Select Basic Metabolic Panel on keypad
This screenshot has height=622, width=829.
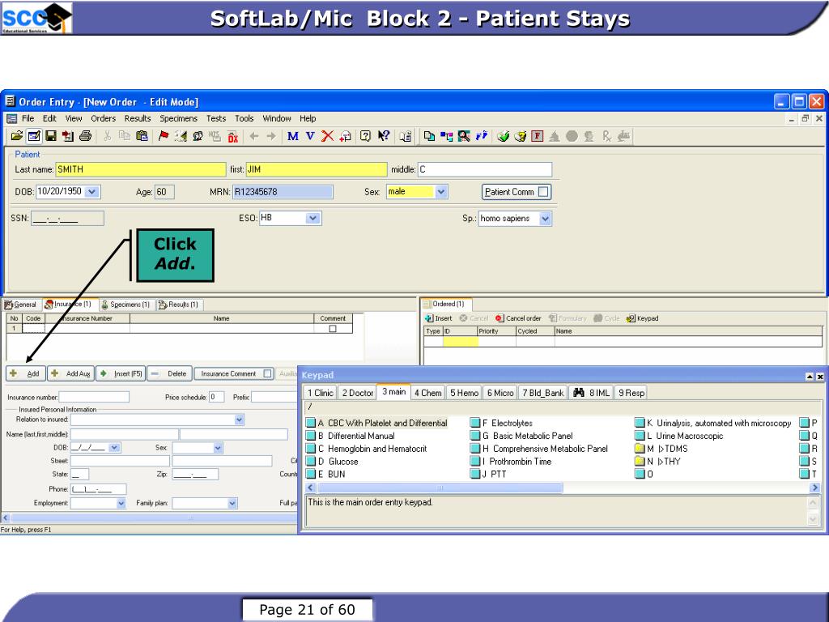pyautogui.click(x=522, y=436)
